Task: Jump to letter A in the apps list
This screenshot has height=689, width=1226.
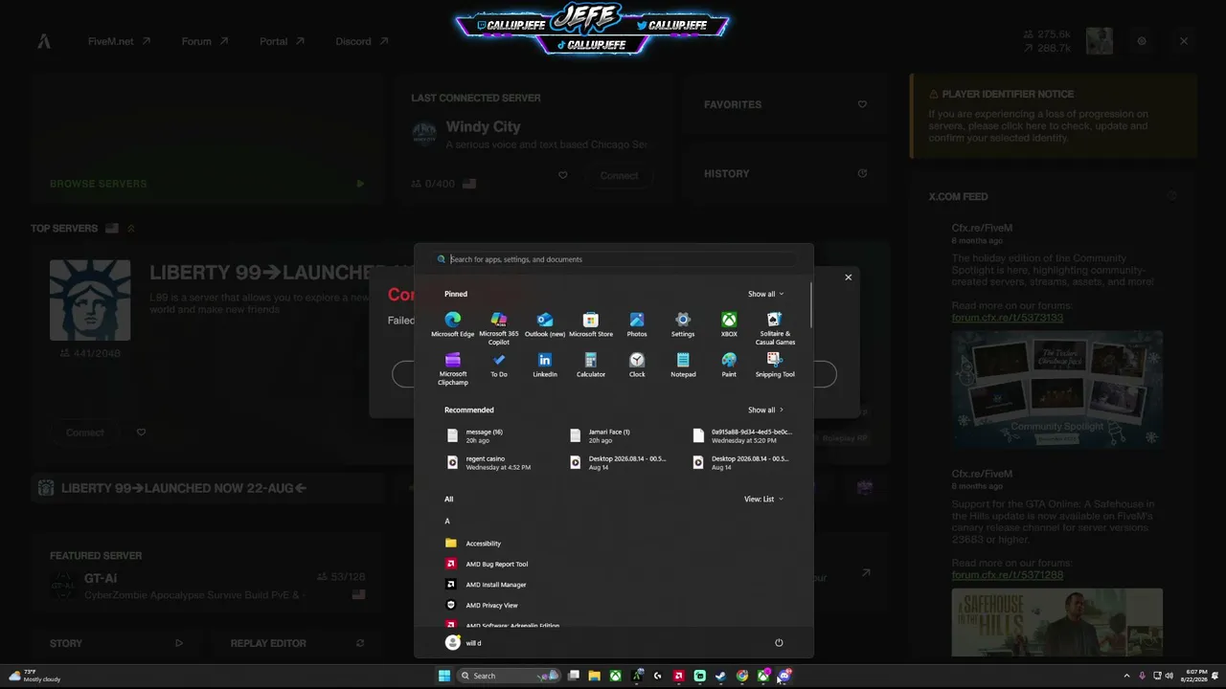Action: tap(447, 522)
